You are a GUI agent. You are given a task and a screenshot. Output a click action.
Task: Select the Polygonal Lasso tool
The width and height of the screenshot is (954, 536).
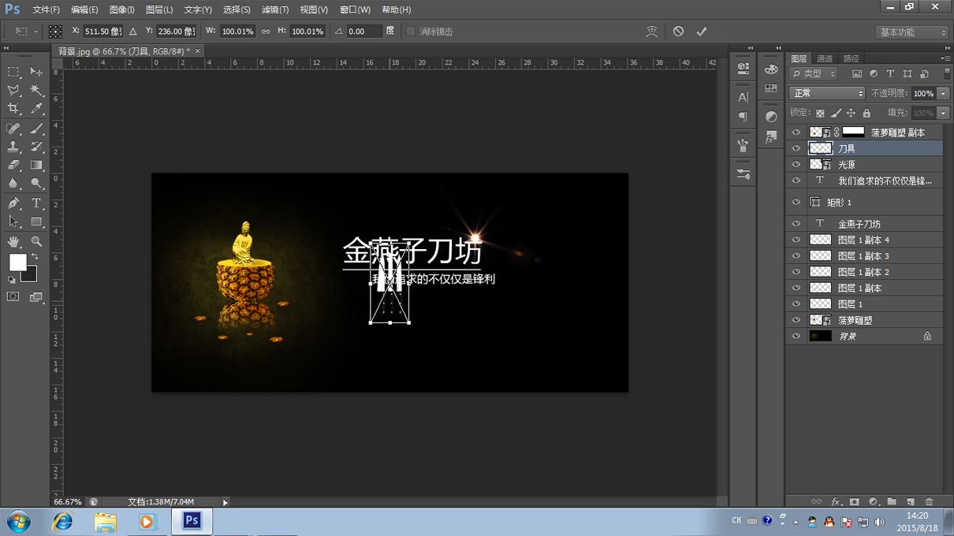tap(13, 91)
